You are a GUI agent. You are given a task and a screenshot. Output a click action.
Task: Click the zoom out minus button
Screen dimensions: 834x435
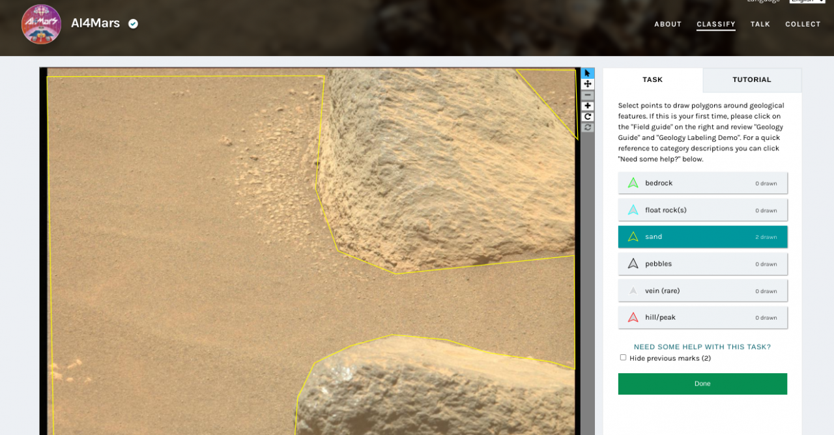point(588,95)
